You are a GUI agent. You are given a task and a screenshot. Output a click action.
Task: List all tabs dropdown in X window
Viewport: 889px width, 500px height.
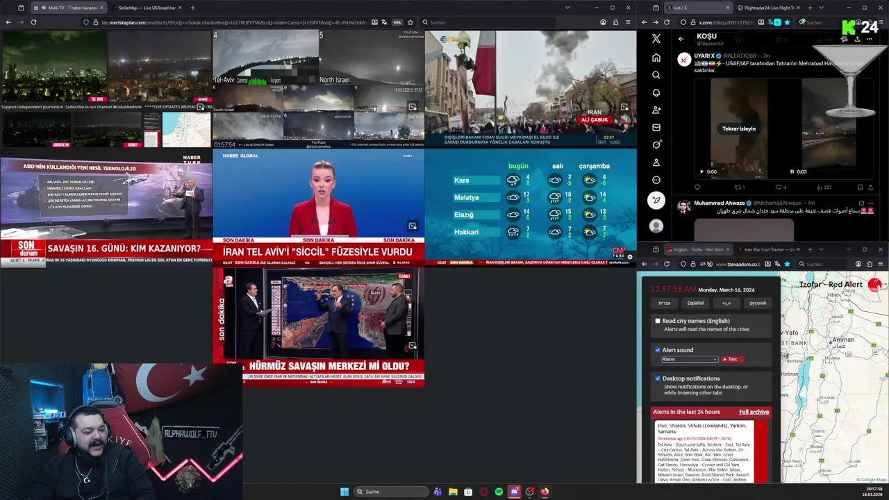point(821,8)
